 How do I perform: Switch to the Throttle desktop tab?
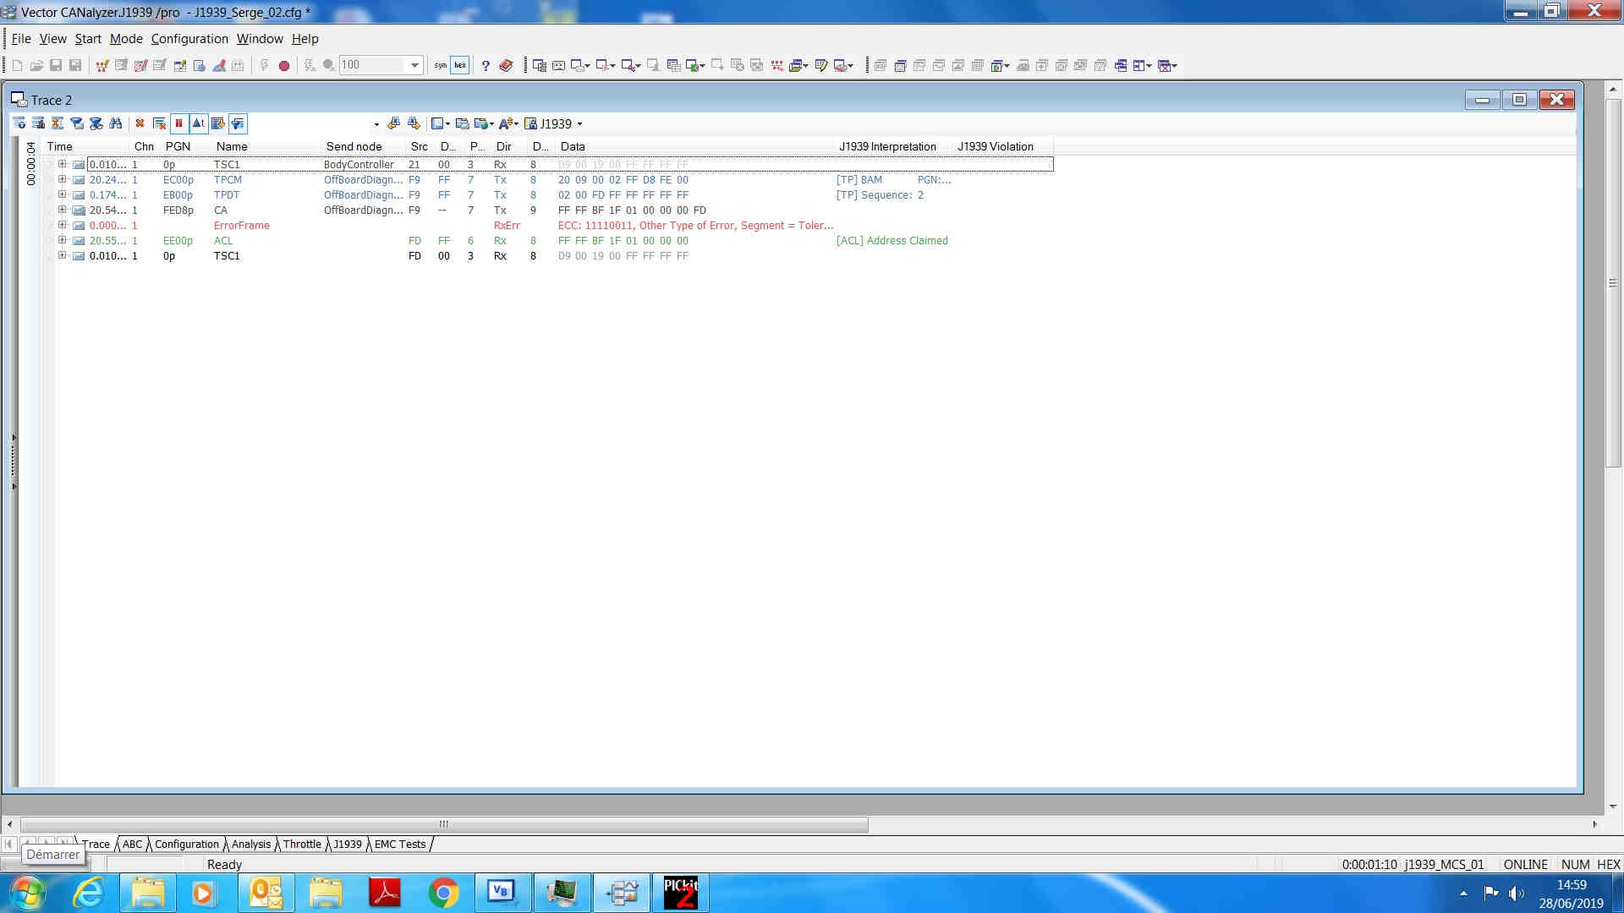click(302, 844)
